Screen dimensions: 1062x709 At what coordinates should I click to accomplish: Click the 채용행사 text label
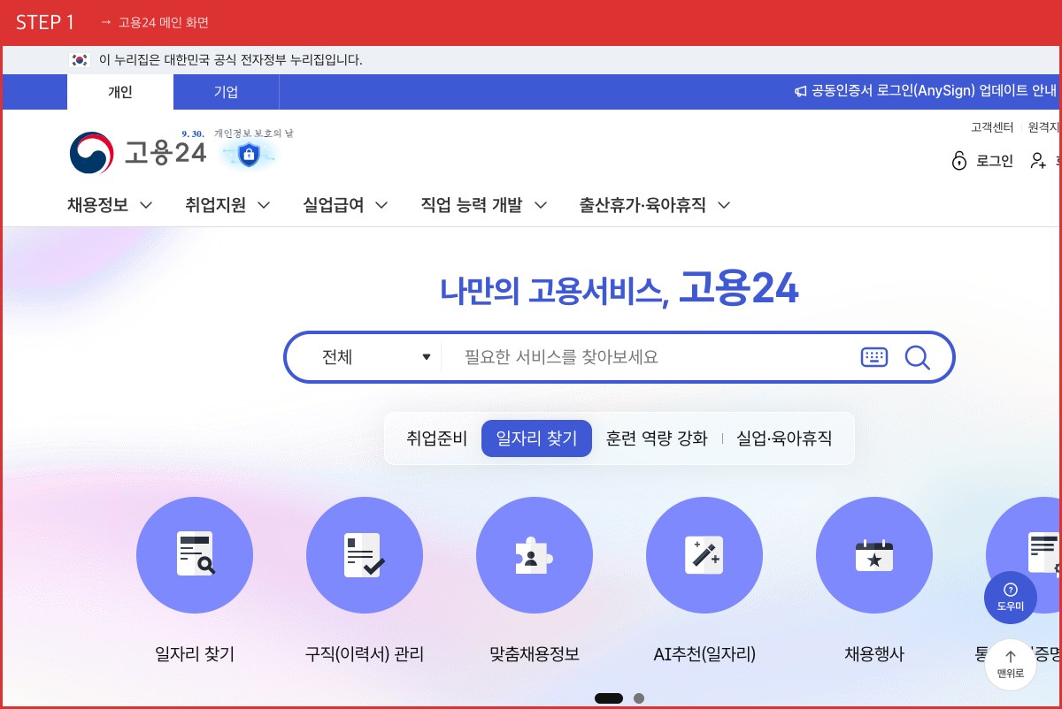coord(874,655)
